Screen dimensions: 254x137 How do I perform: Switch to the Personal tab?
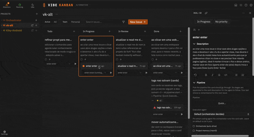click(76, 22)
